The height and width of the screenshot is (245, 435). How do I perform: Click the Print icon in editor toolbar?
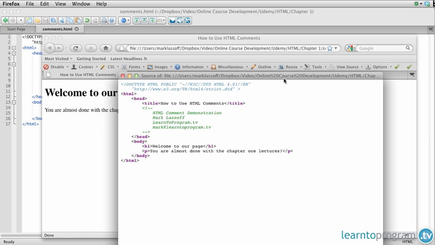coord(104,20)
